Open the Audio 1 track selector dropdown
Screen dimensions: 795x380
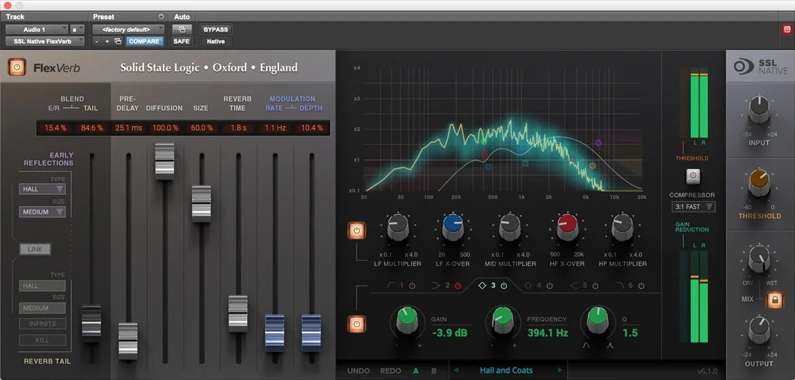click(x=37, y=29)
